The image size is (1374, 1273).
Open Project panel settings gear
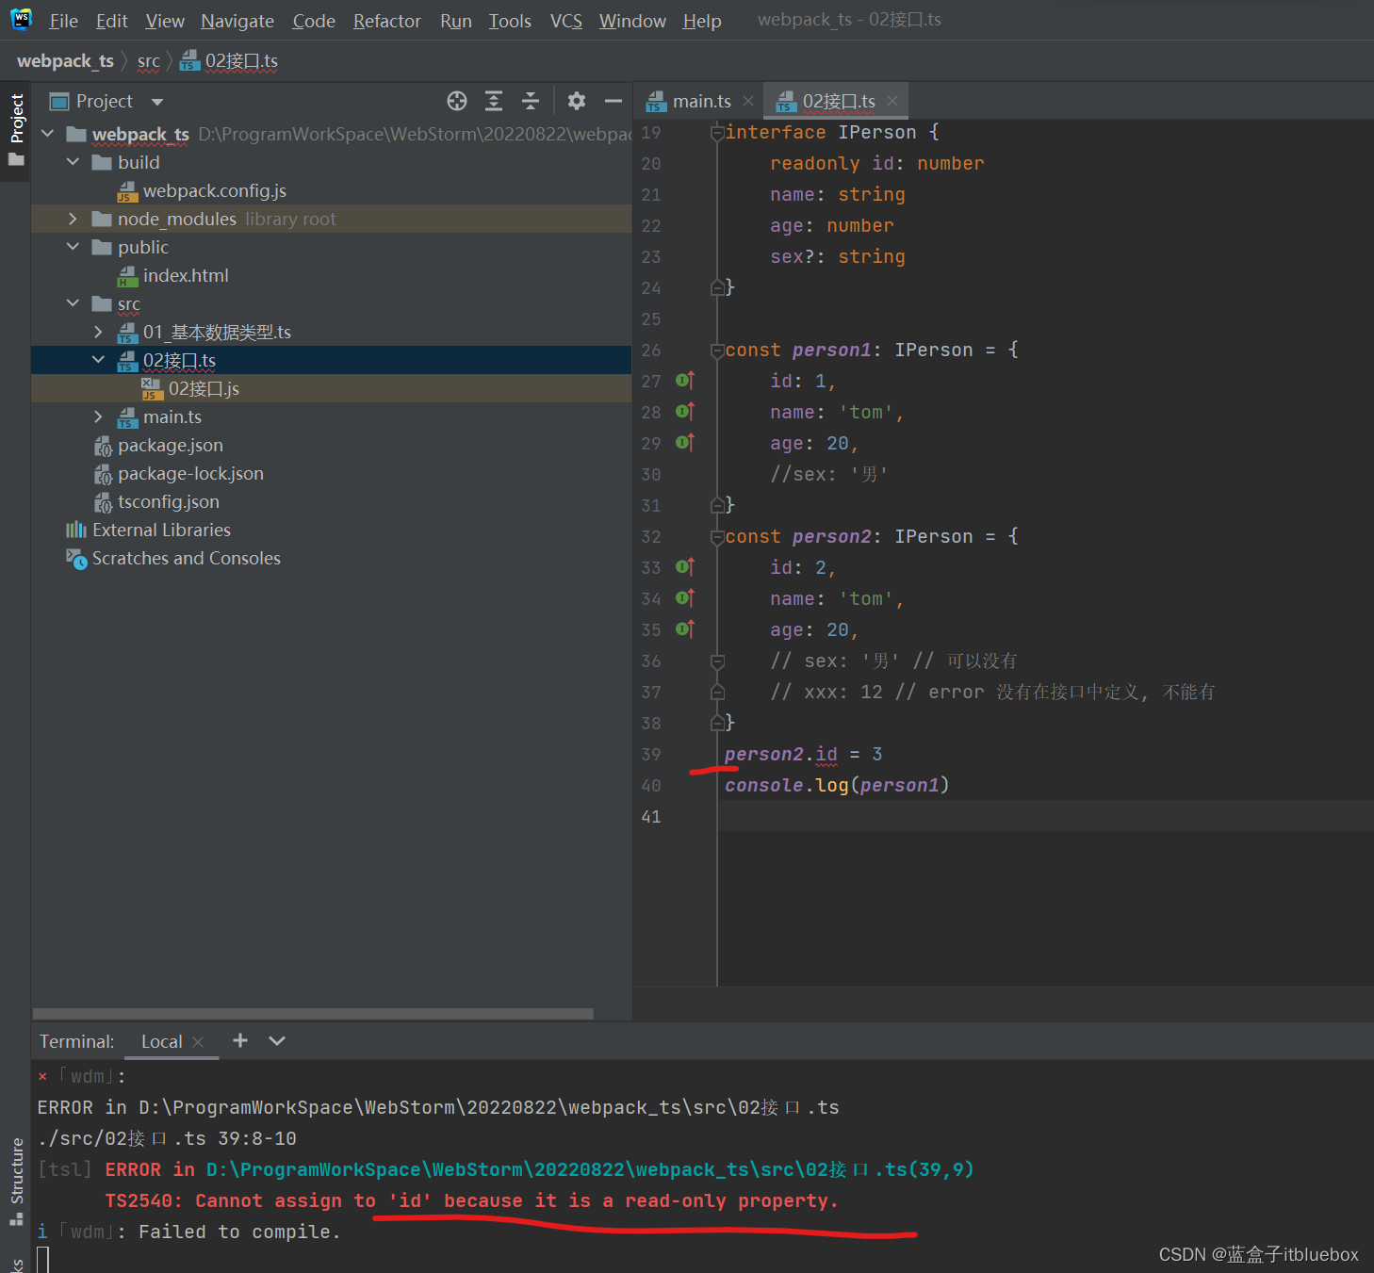click(x=577, y=101)
